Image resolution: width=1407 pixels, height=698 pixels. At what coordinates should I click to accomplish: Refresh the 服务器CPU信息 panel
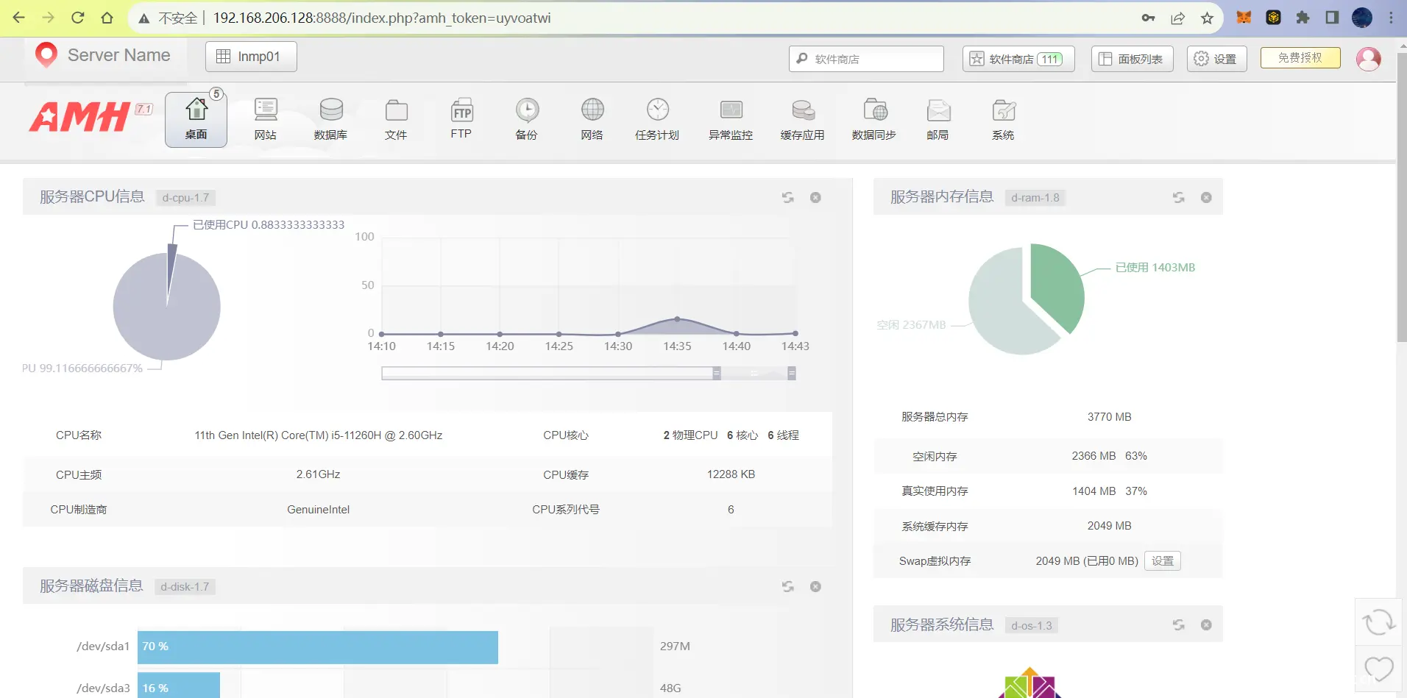[788, 197]
